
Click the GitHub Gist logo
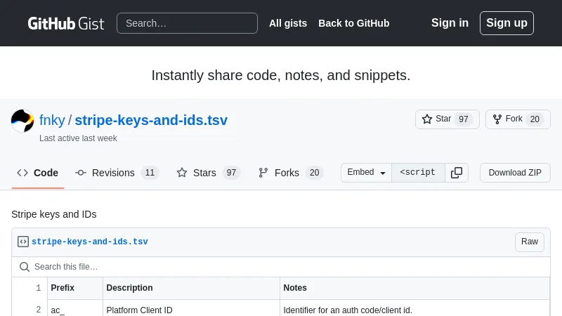pyautogui.click(x=65, y=23)
